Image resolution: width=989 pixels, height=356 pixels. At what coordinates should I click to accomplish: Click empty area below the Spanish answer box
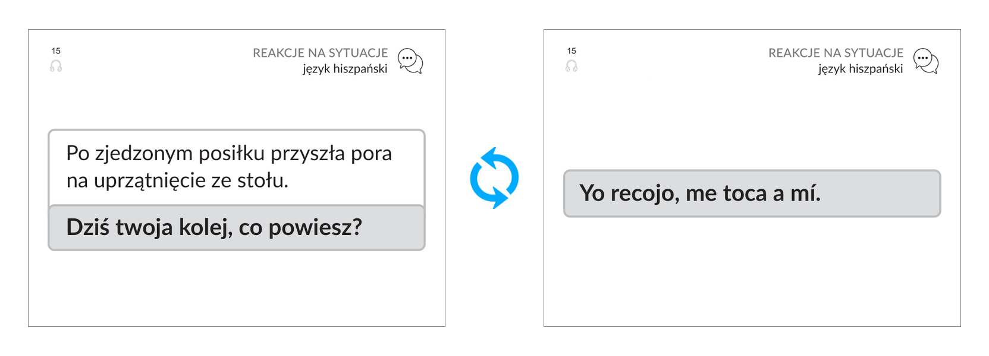click(x=752, y=270)
